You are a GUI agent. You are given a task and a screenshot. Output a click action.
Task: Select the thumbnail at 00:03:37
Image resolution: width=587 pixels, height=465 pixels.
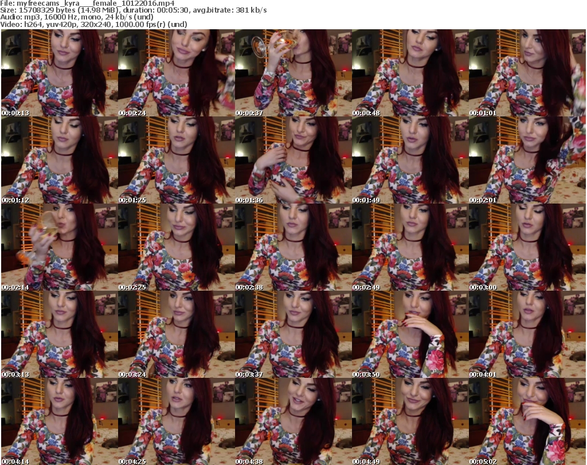[293, 334]
